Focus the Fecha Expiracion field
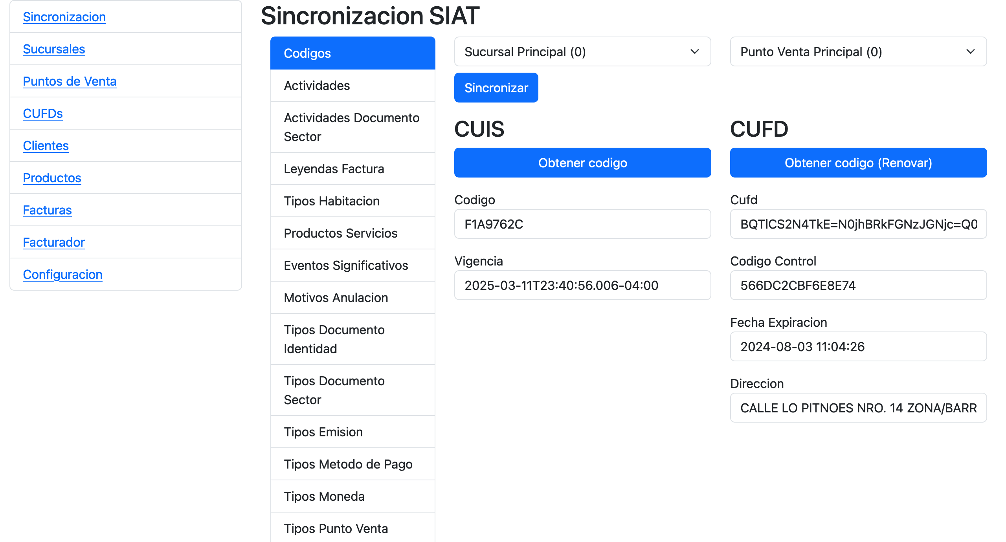This screenshot has width=1006, height=542. 858,347
